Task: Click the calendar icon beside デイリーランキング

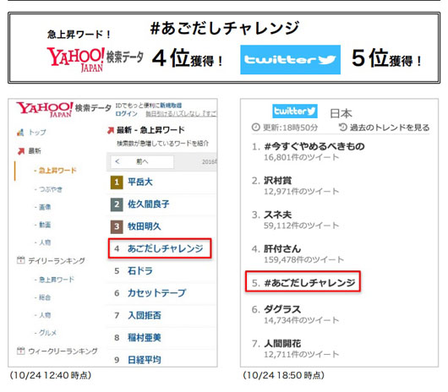Action: 20,260
